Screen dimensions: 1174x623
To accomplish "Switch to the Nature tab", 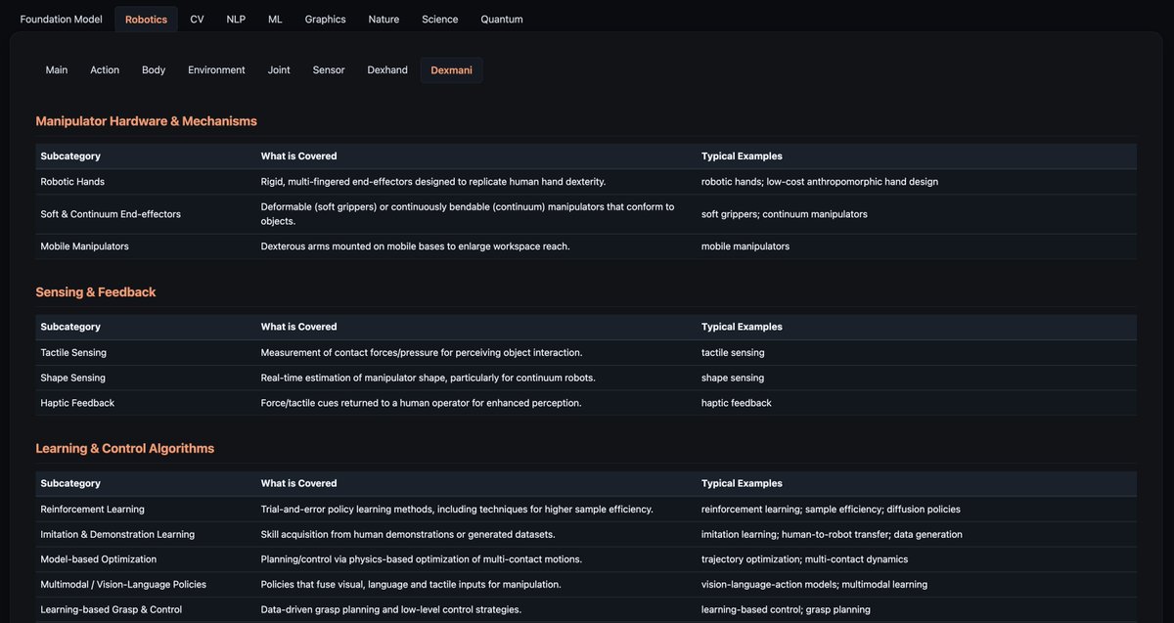I will (384, 19).
